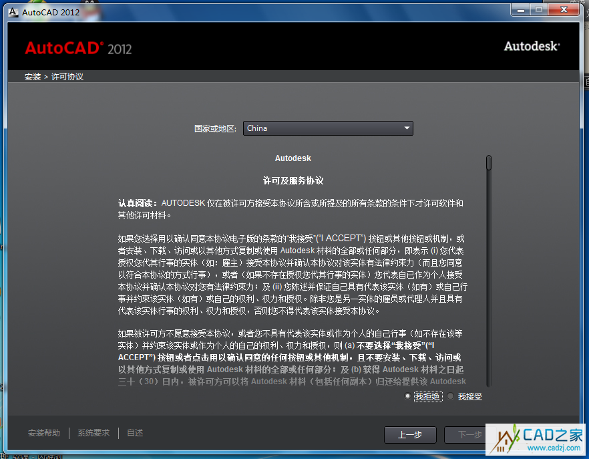This screenshot has height=459, width=589.
Task: Click the 下一步 button
Action: pos(470,435)
